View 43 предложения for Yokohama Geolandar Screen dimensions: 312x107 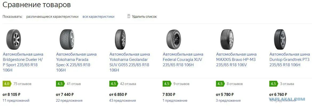(122, 100)
